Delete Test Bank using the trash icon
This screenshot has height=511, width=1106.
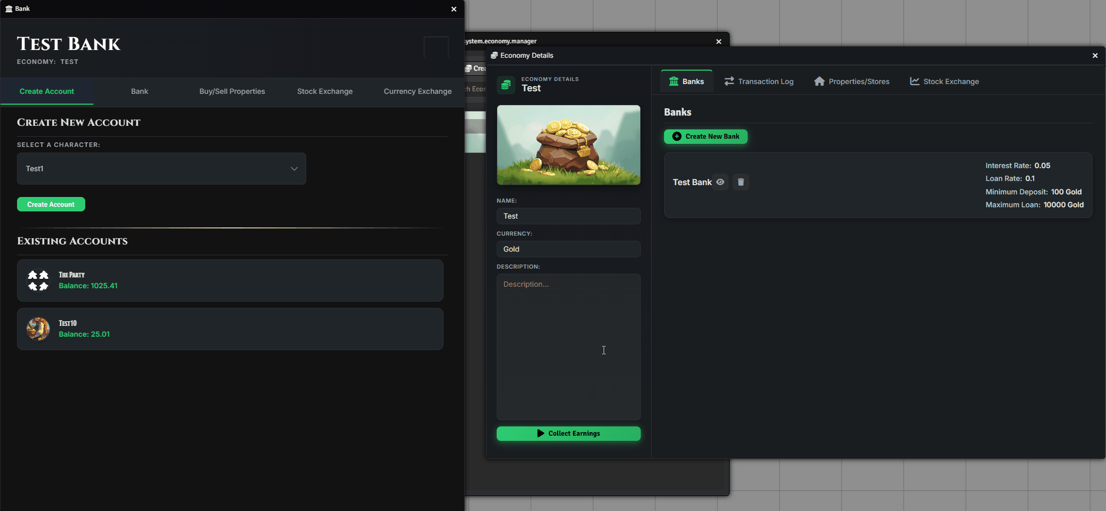[x=741, y=182]
